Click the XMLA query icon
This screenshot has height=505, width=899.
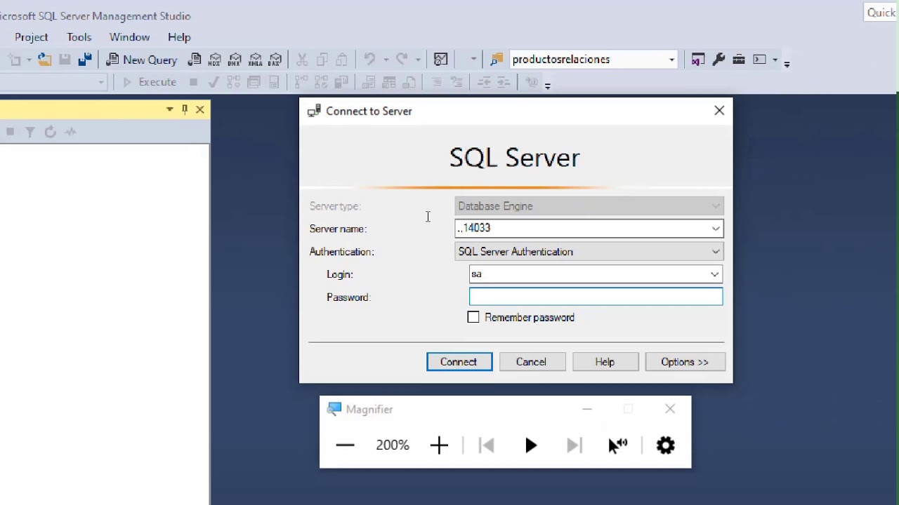[255, 60]
